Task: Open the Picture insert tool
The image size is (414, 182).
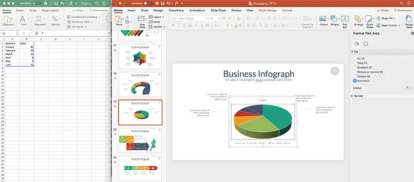Action: (x=322, y=19)
